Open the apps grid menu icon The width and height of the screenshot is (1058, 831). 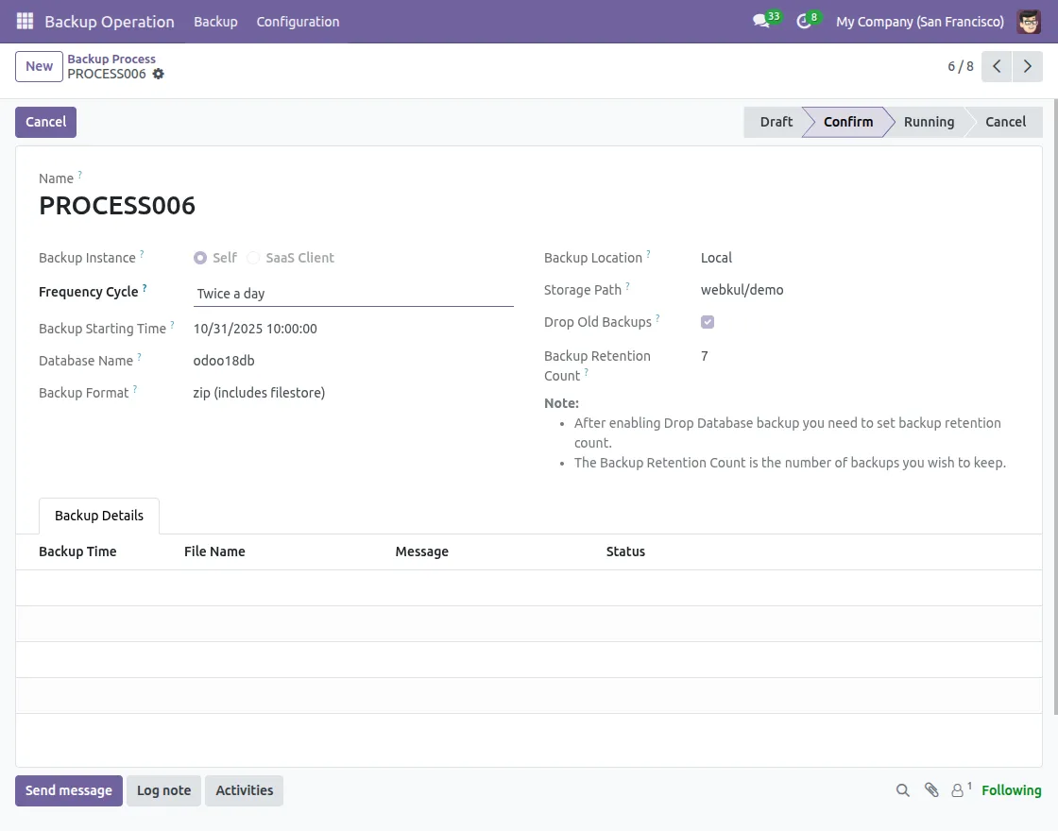(x=25, y=21)
